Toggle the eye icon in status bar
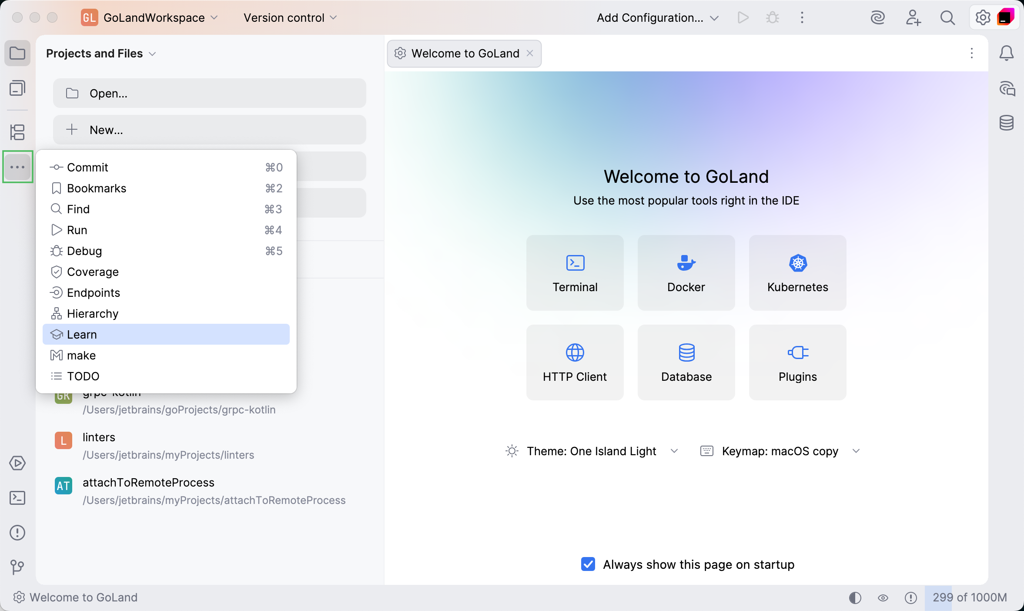 883,598
